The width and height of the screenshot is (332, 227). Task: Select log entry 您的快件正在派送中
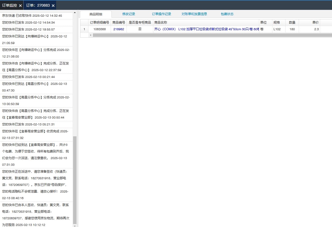click(x=36, y=185)
